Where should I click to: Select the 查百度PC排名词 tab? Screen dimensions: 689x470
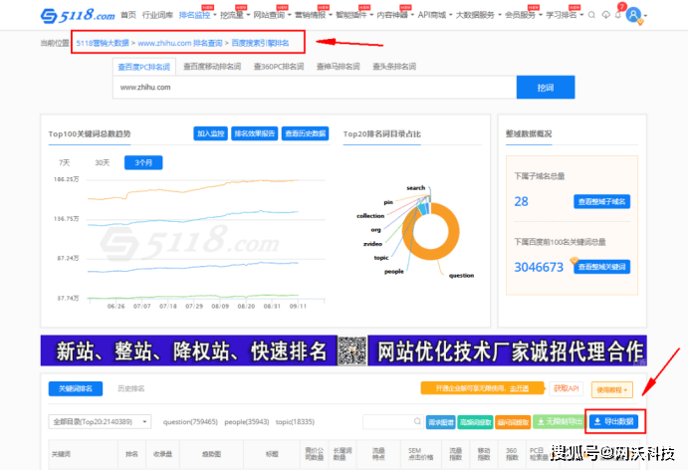coord(144,67)
